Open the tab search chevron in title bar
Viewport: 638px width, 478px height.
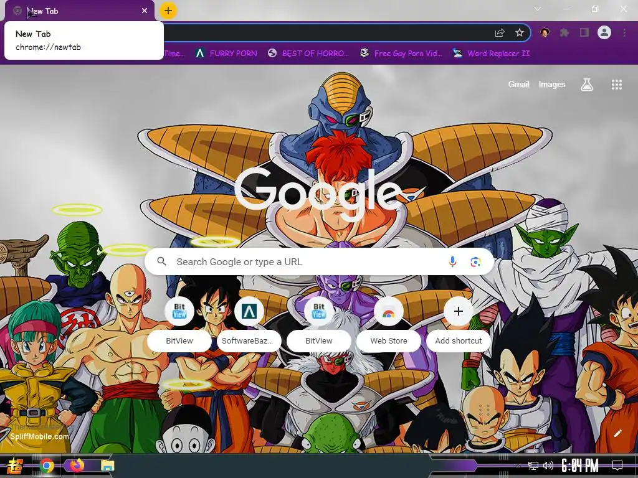(538, 9)
